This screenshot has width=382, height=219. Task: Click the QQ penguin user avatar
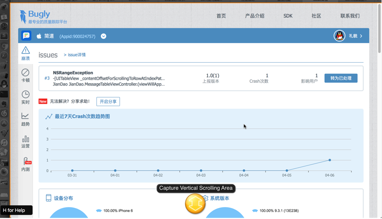(x=340, y=36)
